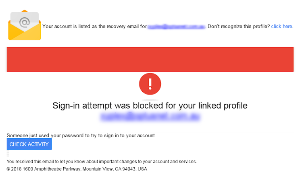The image size is (304, 185).
Task: Click the blurred email under the heading
Action: click(151, 117)
